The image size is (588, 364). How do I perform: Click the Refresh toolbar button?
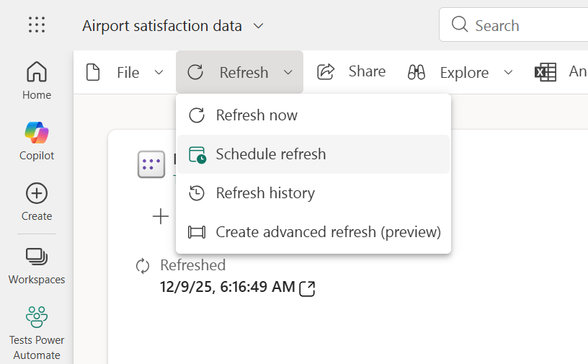(239, 72)
